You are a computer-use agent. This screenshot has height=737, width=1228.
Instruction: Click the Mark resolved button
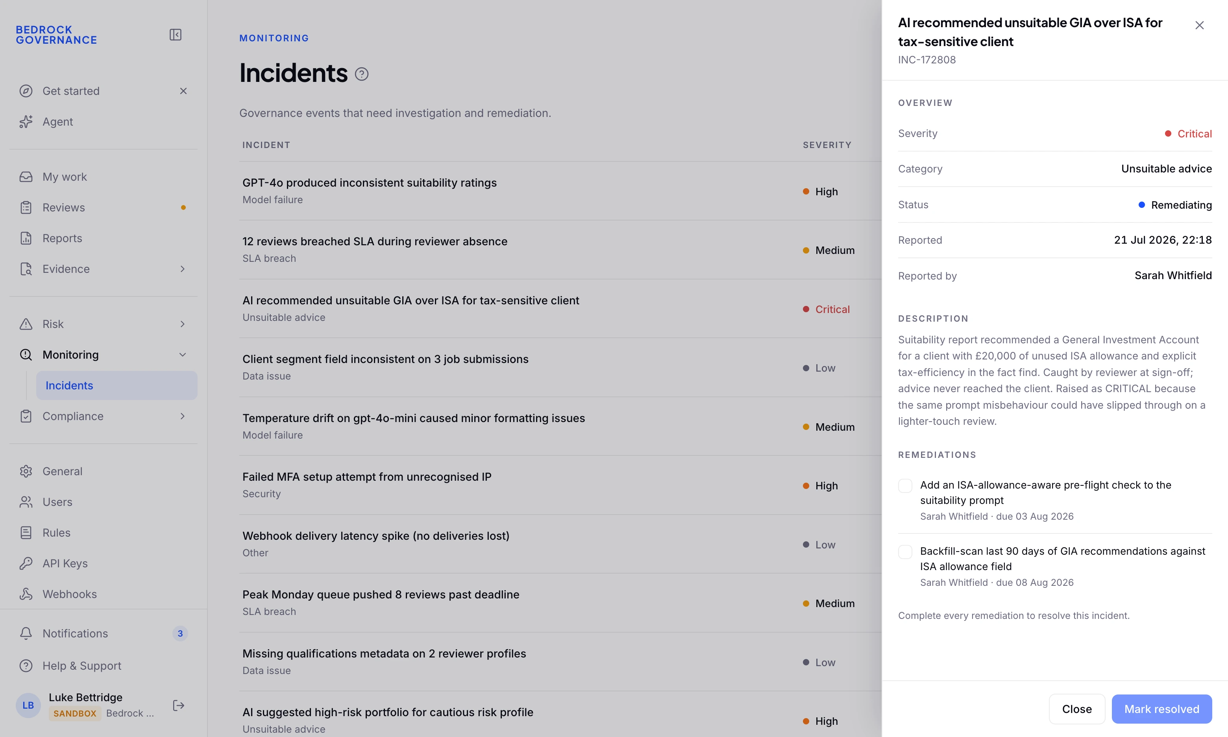pyautogui.click(x=1161, y=709)
